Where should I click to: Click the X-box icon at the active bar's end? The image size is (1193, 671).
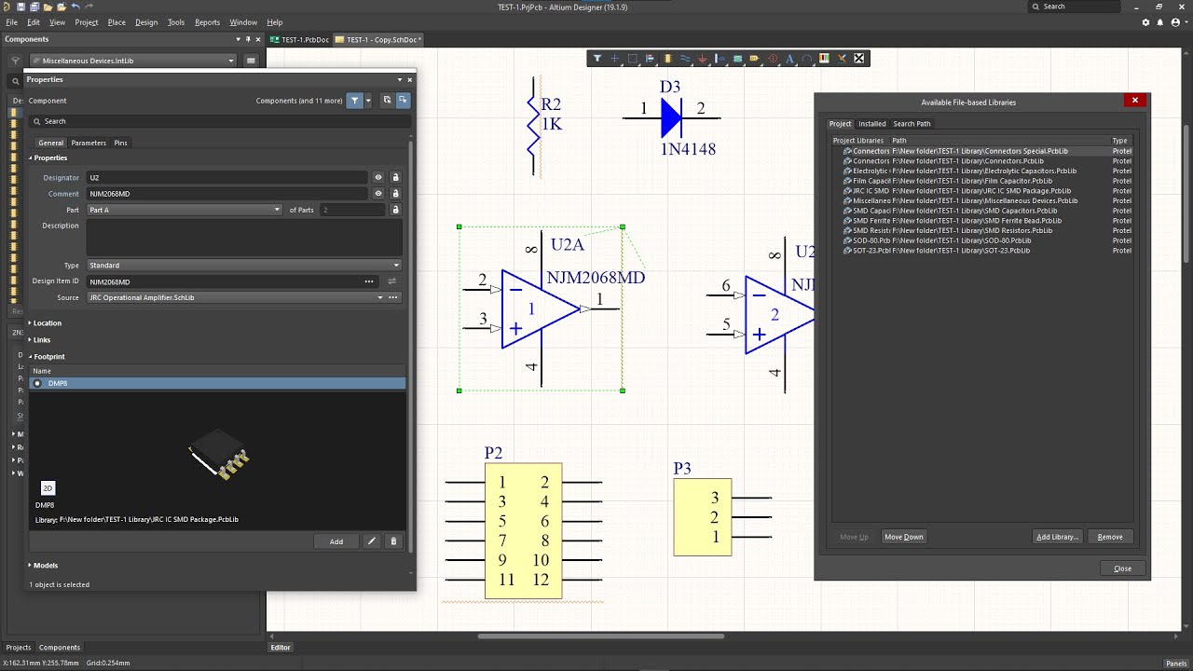click(859, 58)
